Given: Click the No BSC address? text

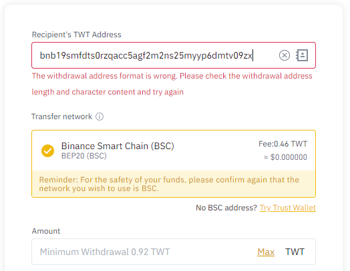Looking at the screenshot, I should pyautogui.click(x=226, y=208).
